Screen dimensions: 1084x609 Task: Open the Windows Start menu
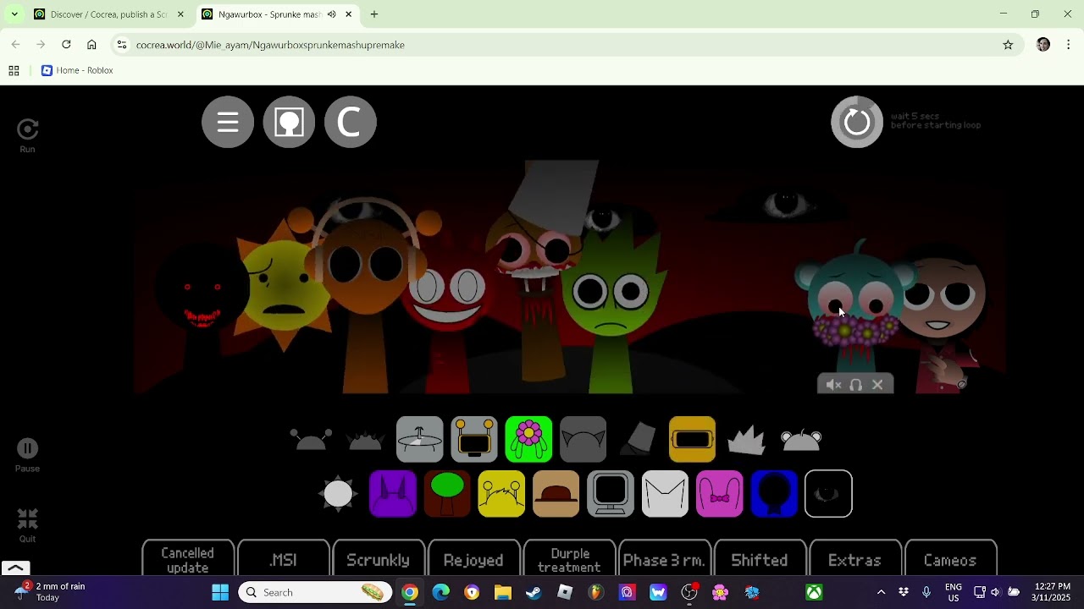click(x=220, y=592)
